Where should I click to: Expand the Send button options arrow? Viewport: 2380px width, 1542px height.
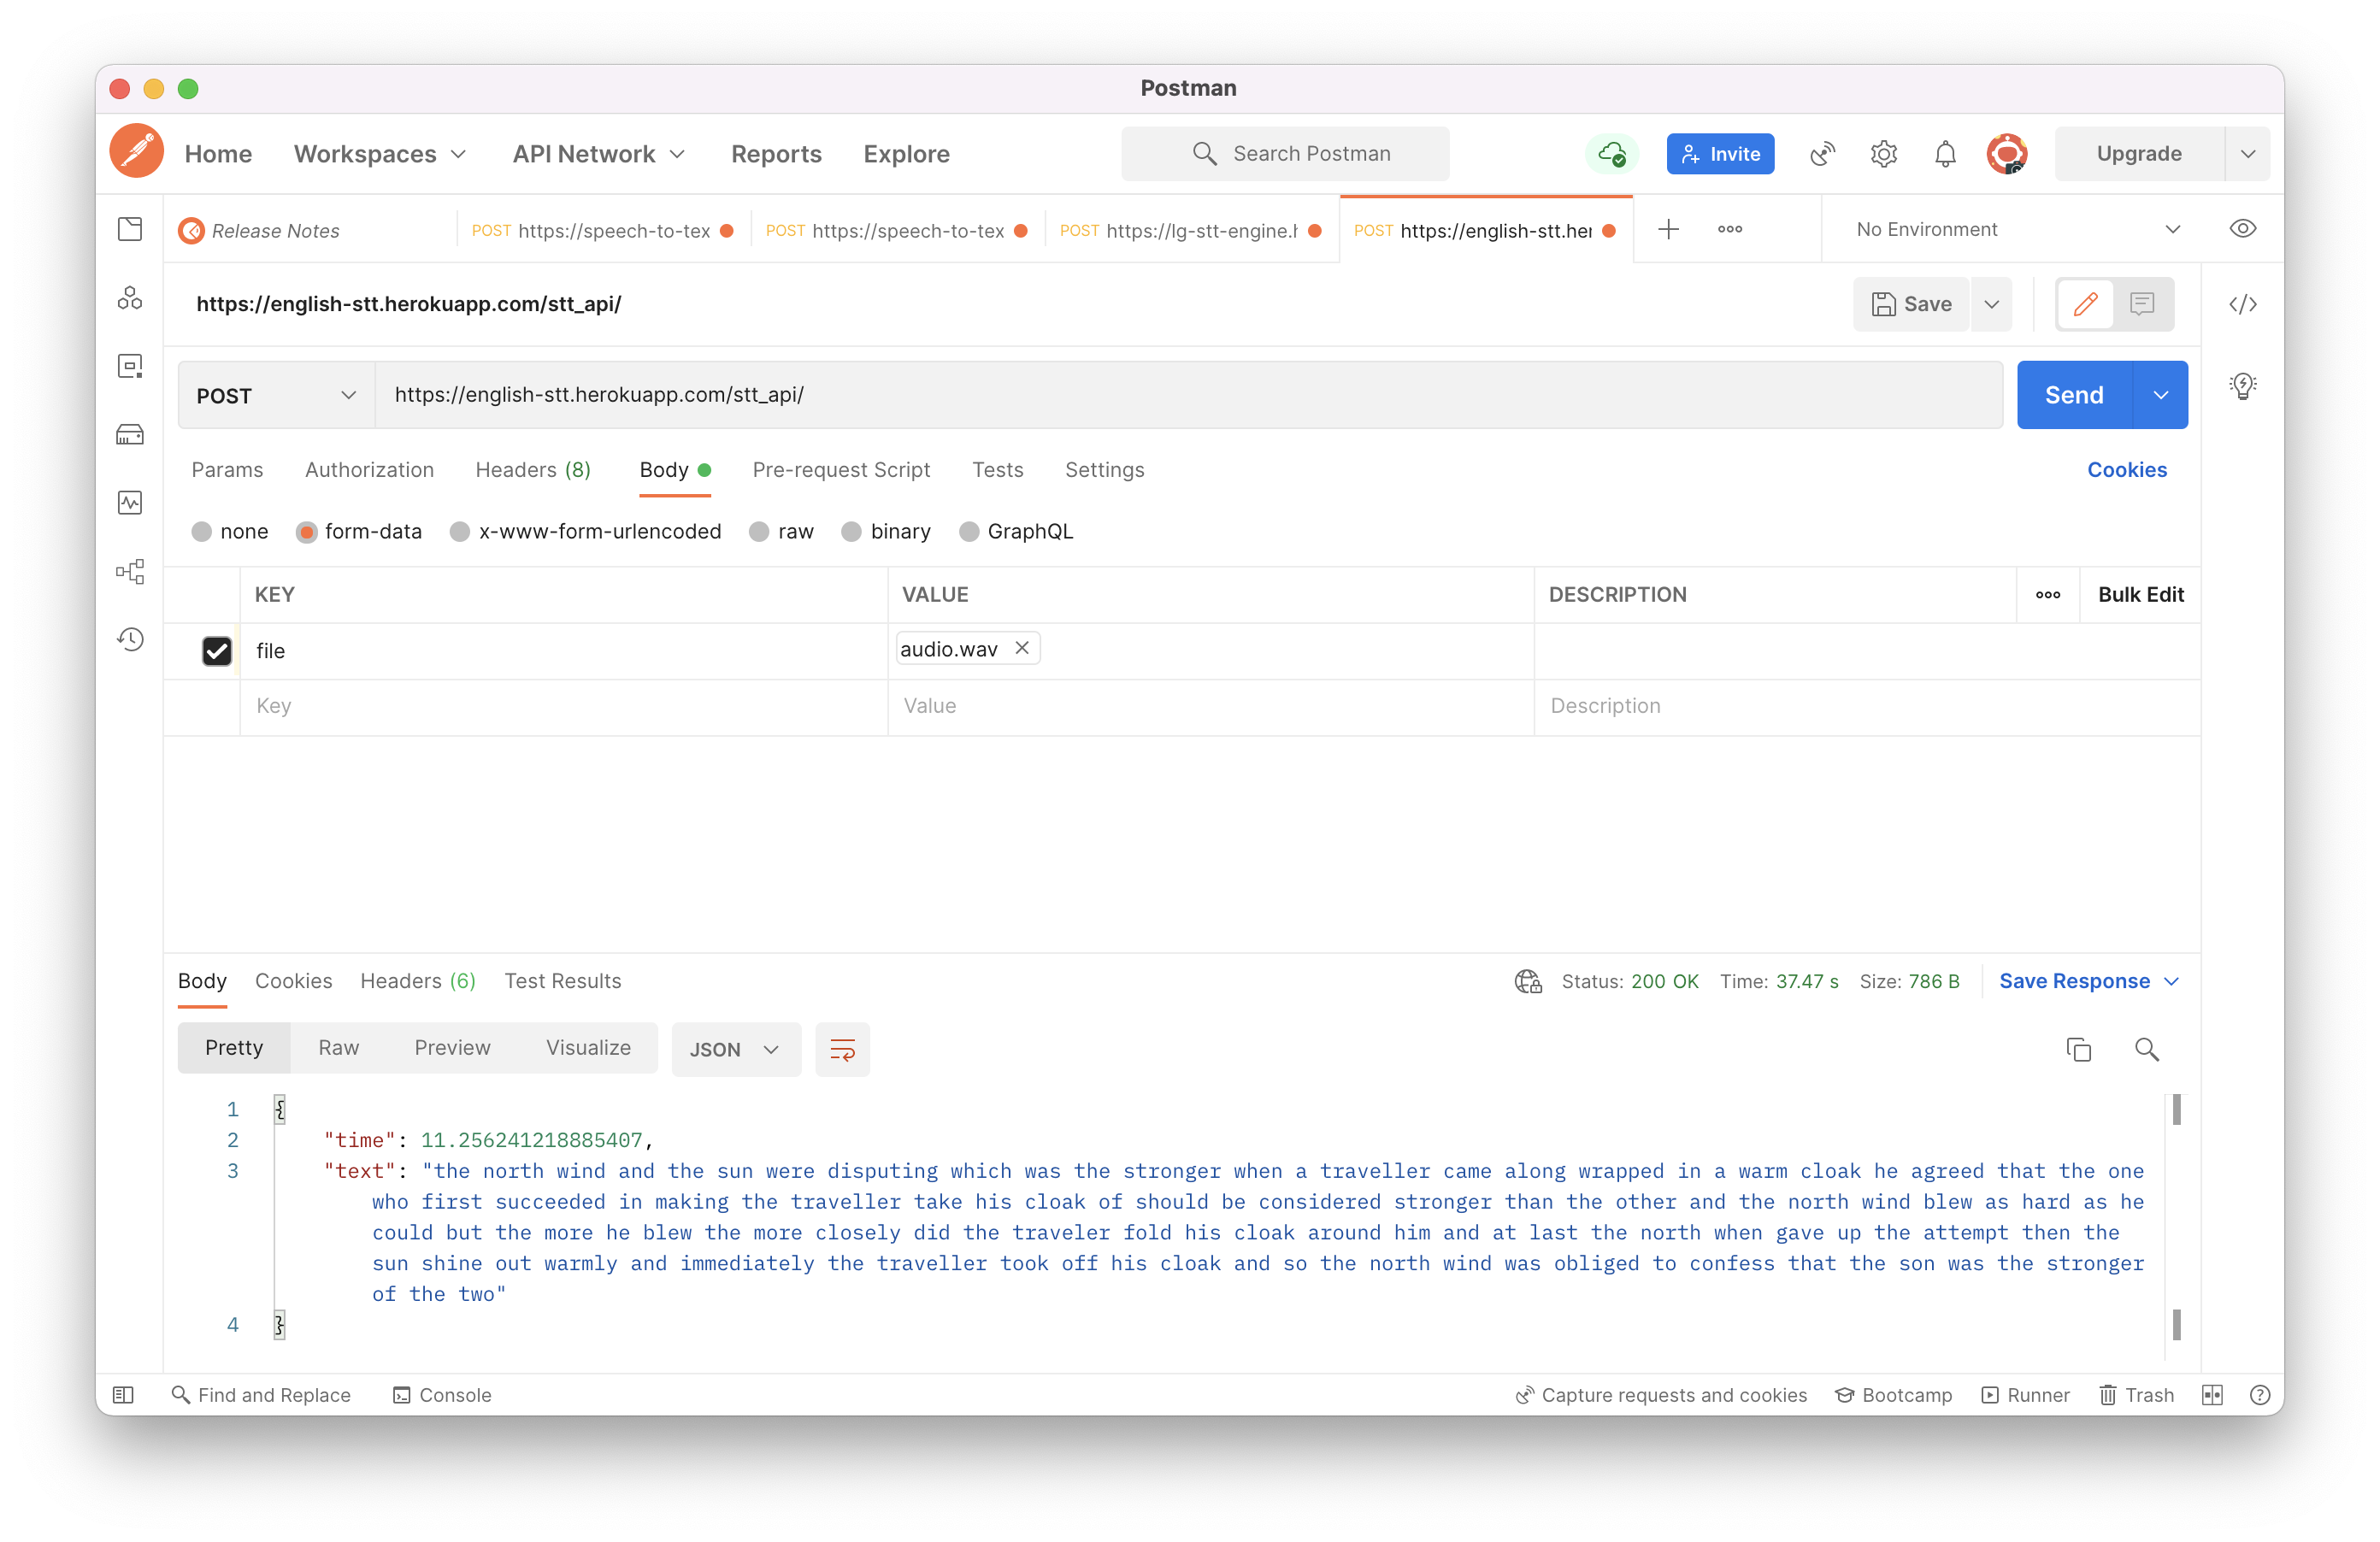pyautogui.click(x=2161, y=395)
